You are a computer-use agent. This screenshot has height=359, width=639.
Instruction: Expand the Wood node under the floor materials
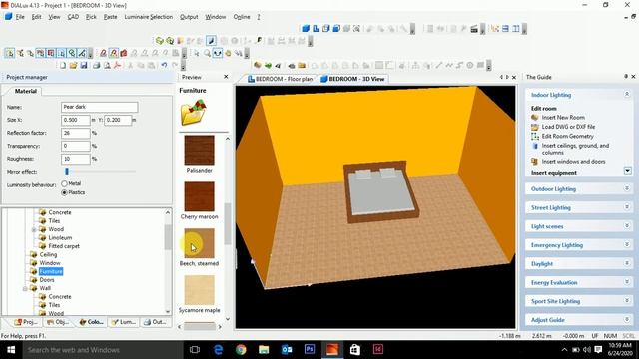[34, 230]
